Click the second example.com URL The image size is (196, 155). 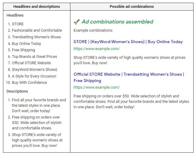97,87
